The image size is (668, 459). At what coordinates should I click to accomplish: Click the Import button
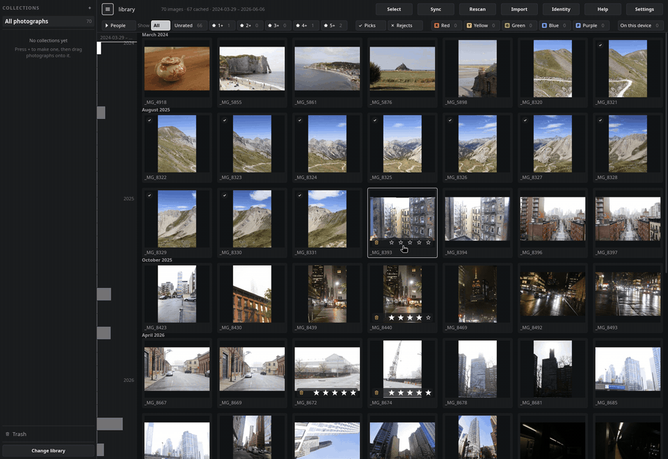[519, 9]
